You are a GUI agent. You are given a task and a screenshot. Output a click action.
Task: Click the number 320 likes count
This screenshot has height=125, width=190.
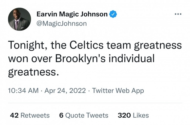[x=124, y=115]
